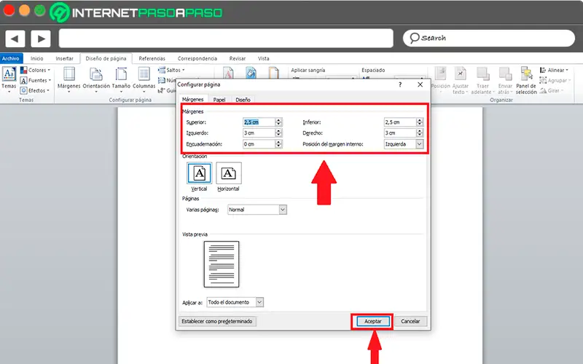Click the orange macOS minimize circle

(25, 10)
